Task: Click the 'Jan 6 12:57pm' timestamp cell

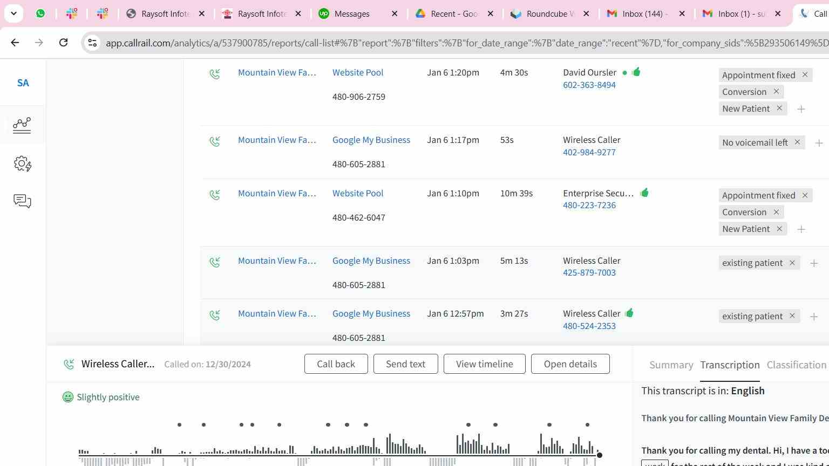Action: point(455,313)
